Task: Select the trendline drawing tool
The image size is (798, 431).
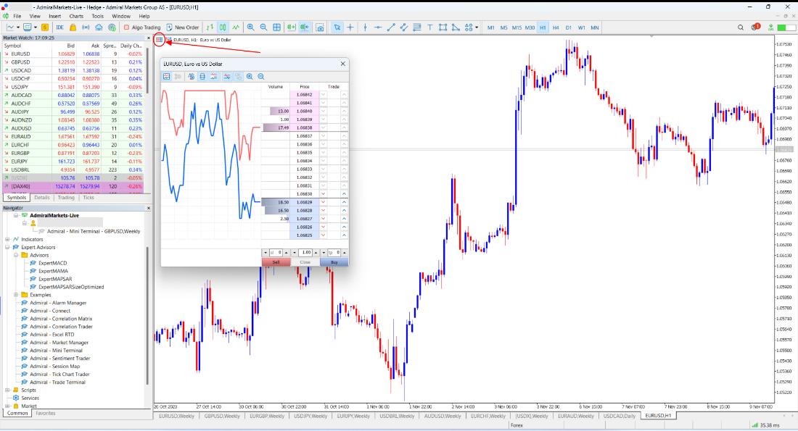Action: point(391,28)
